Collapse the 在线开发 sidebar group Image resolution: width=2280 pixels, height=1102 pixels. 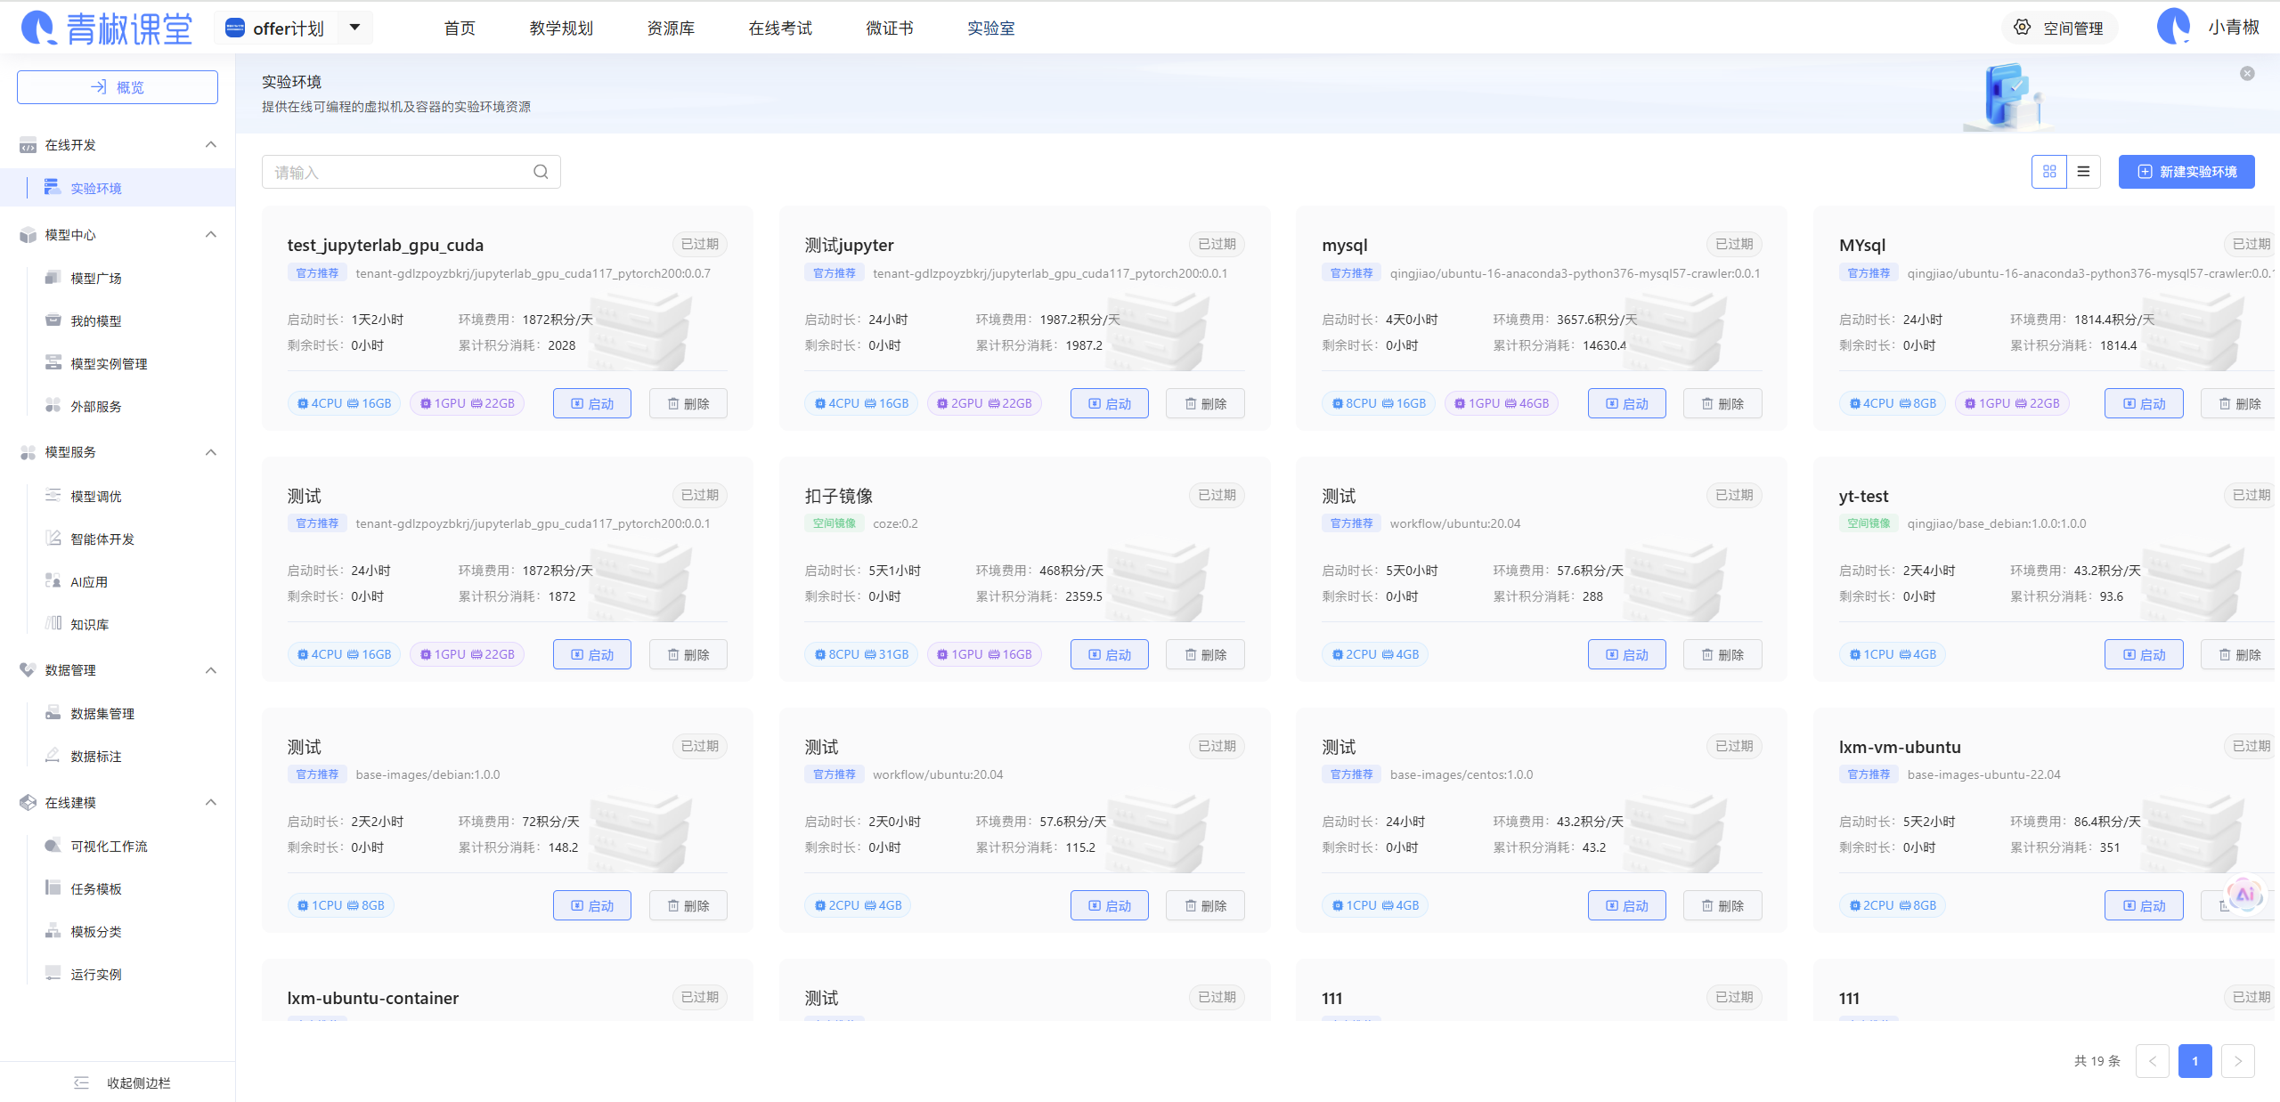tap(211, 145)
